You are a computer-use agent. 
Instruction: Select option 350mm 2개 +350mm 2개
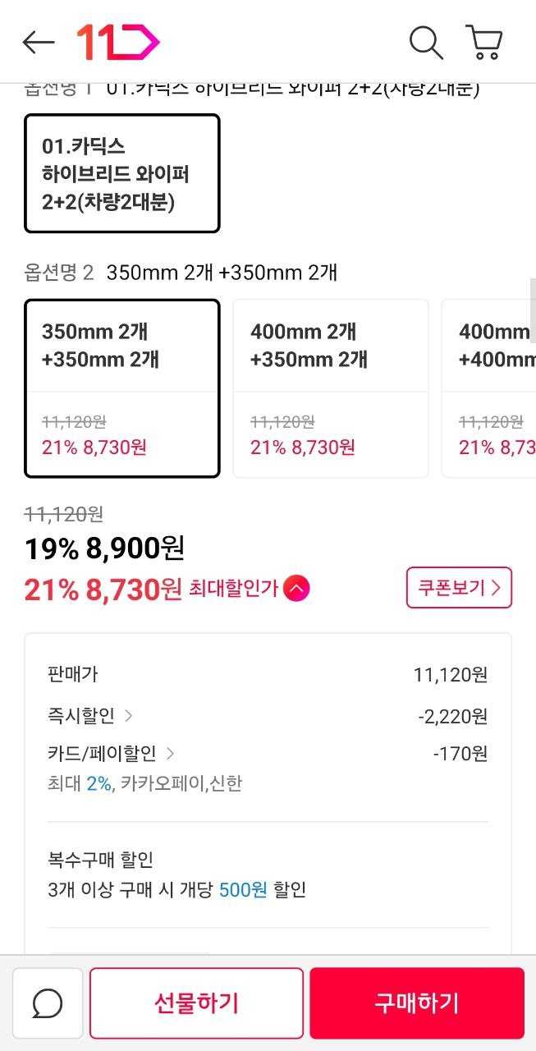point(122,388)
